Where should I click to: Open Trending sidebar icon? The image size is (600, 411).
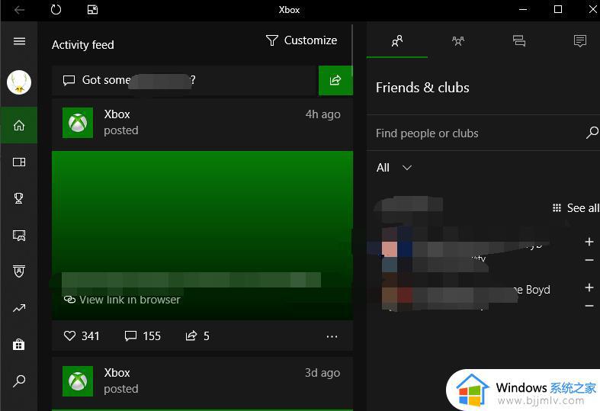point(19,307)
